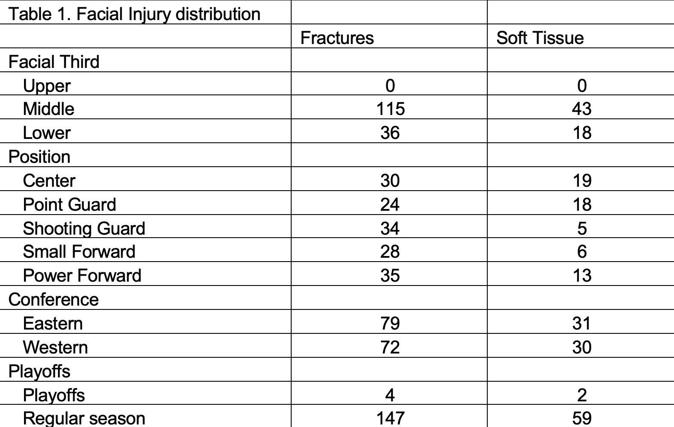The height and width of the screenshot is (427, 674).
Task: Select the 'Fractures' column header
Action: (337, 38)
